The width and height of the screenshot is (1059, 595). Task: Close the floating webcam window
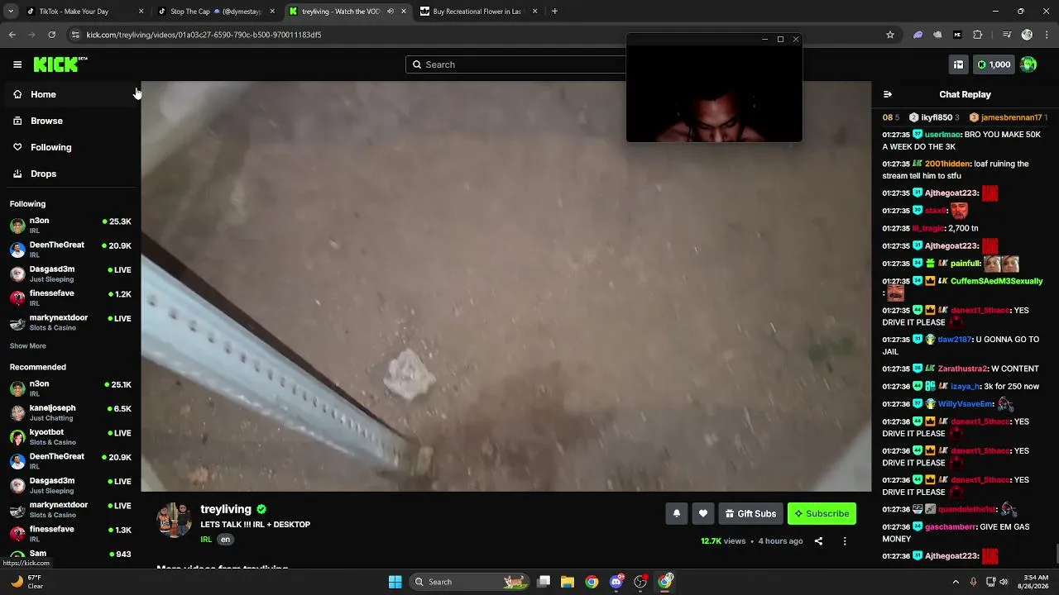[796, 40]
